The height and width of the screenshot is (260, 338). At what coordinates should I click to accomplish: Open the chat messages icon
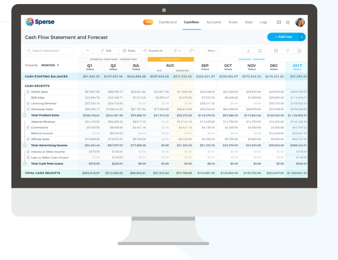tap(279, 22)
